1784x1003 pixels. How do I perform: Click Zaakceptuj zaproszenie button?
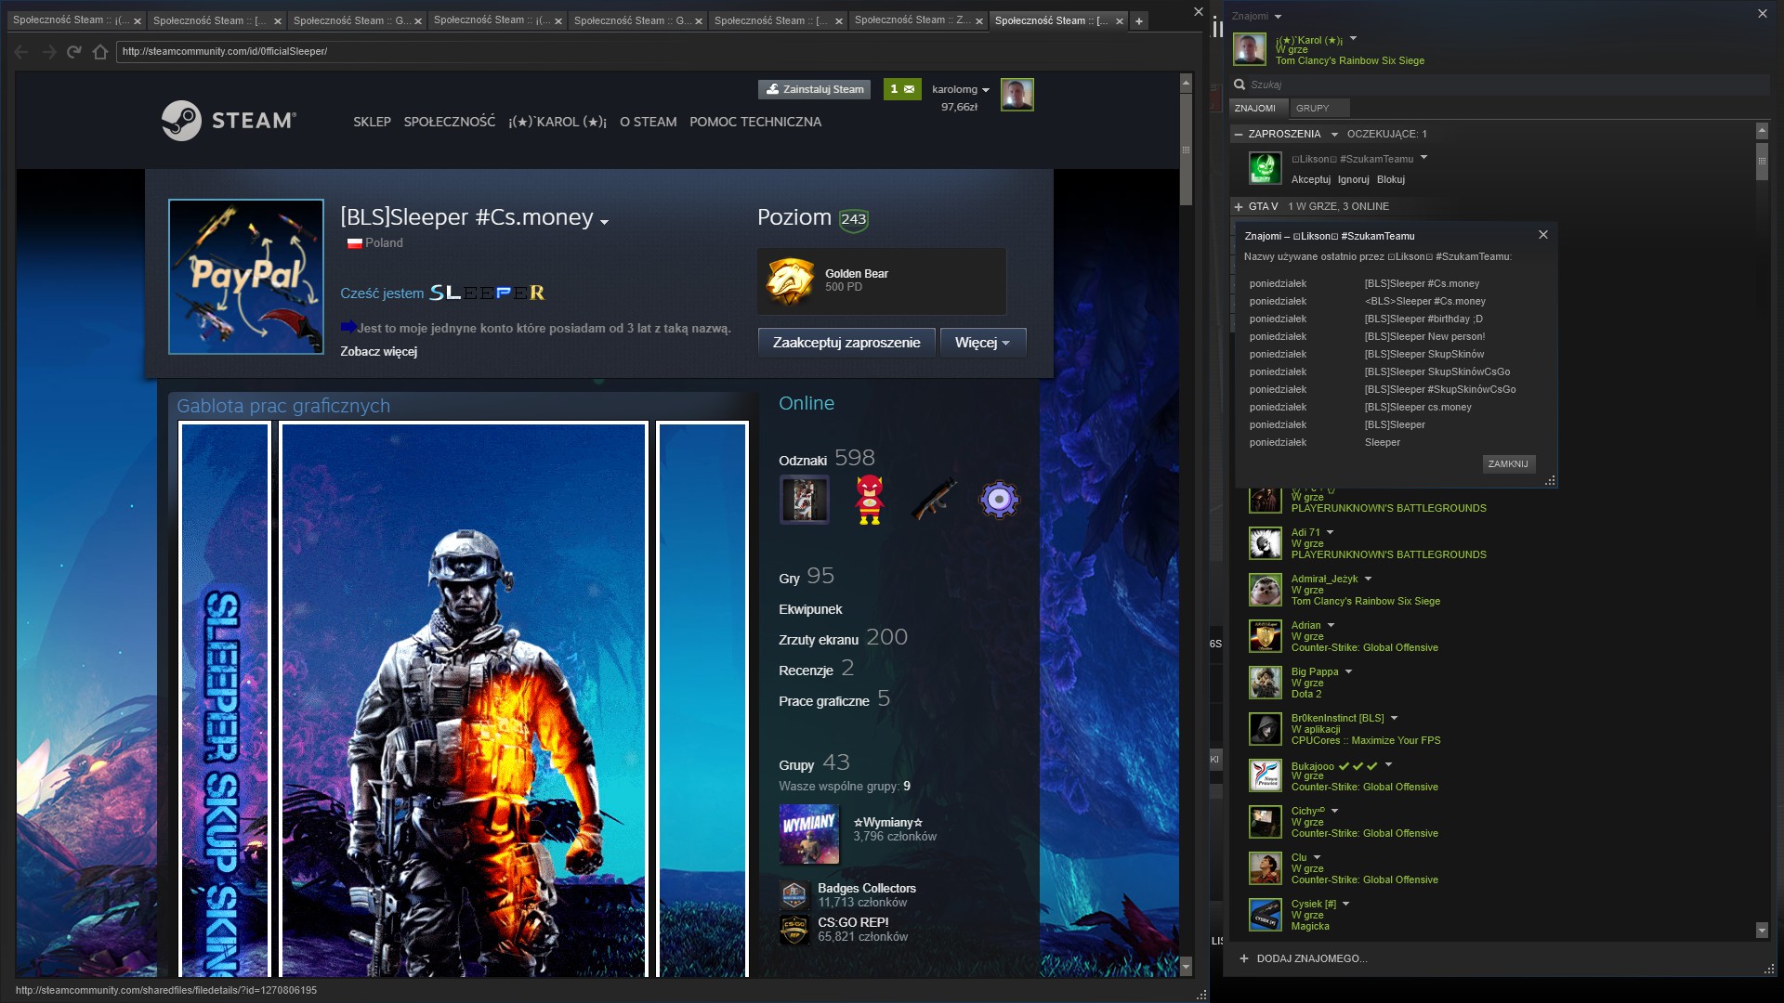(846, 343)
